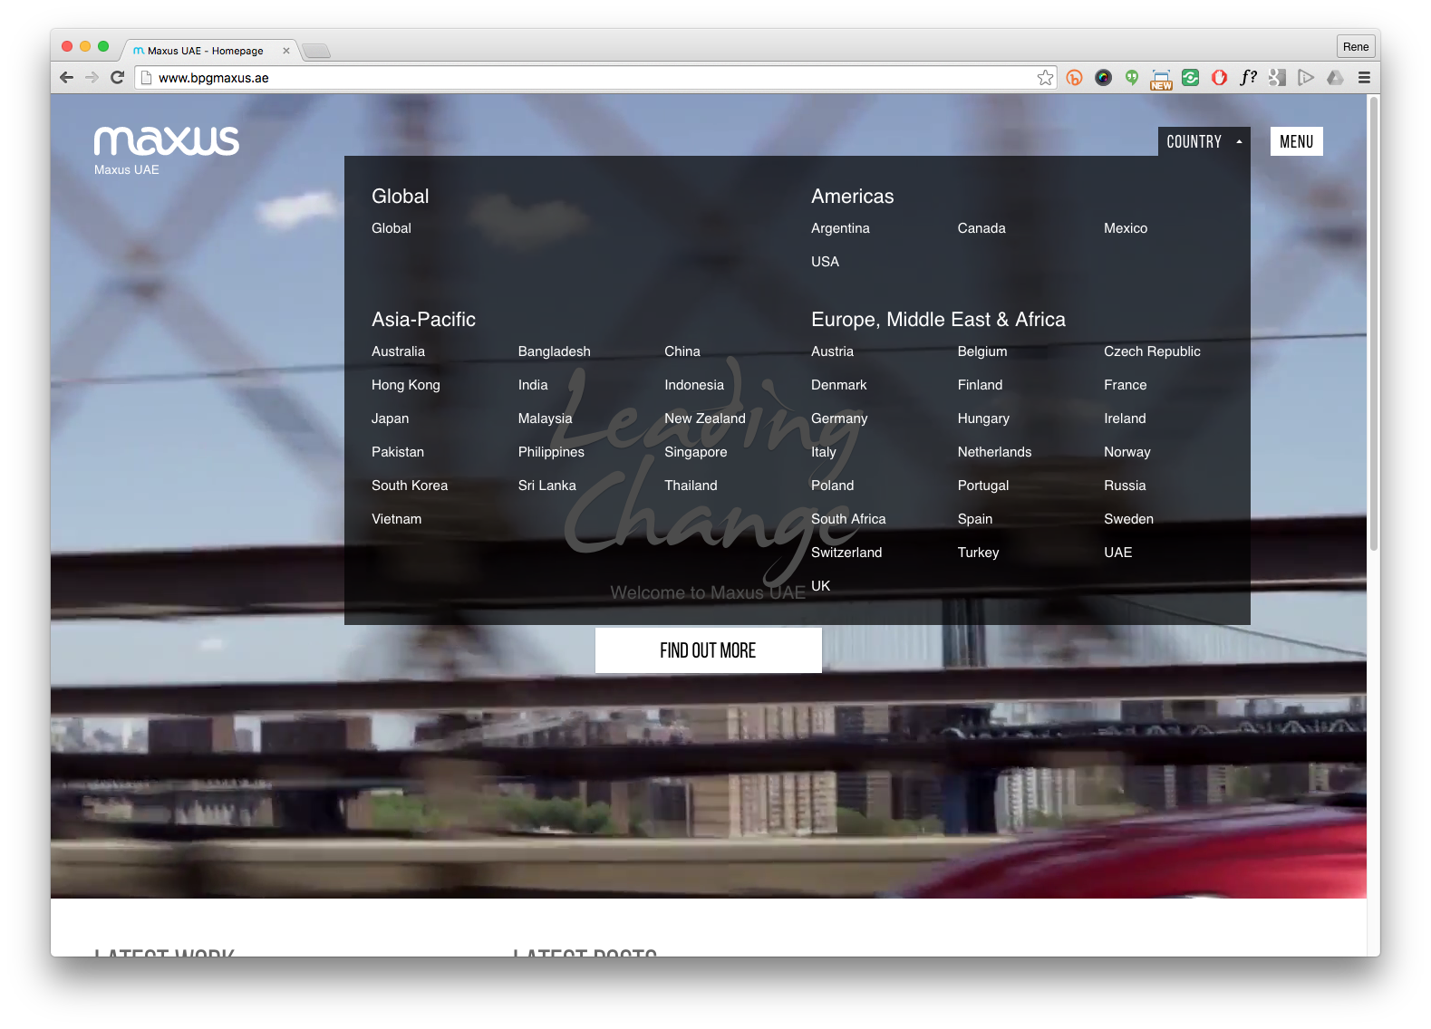1431x1029 pixels.
Task: Select USA from Americas
Action: pyautogui.click(x=825, y=262)
